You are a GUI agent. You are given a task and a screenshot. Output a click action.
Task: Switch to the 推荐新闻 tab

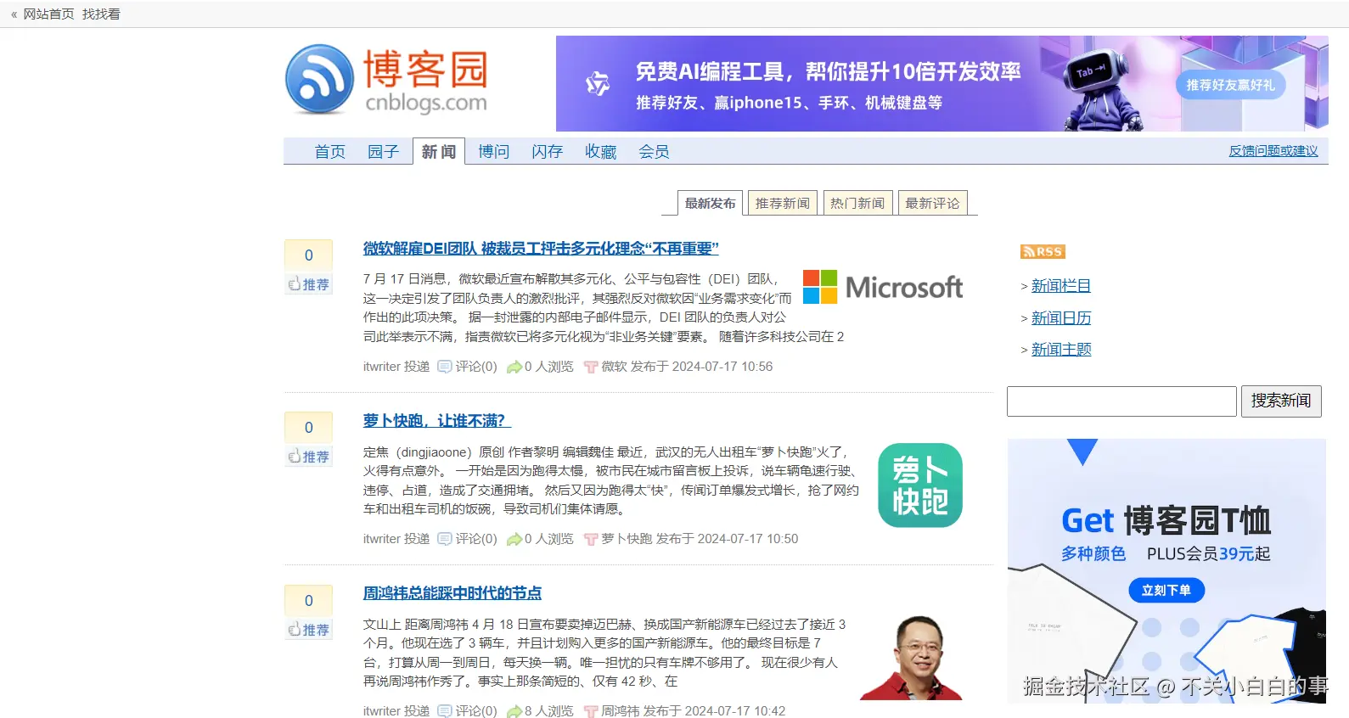[782, 204]
